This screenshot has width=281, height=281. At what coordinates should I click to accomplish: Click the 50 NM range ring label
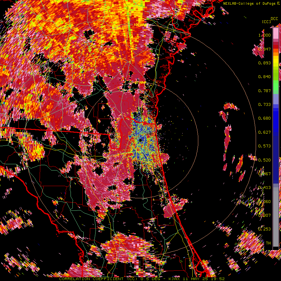click(x=140, y=83)
